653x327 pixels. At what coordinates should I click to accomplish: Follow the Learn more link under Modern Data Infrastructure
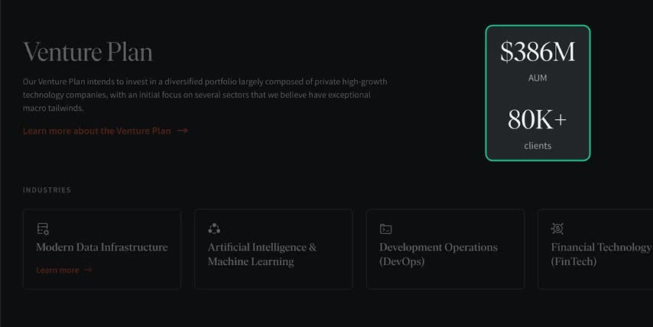point(57,270)
